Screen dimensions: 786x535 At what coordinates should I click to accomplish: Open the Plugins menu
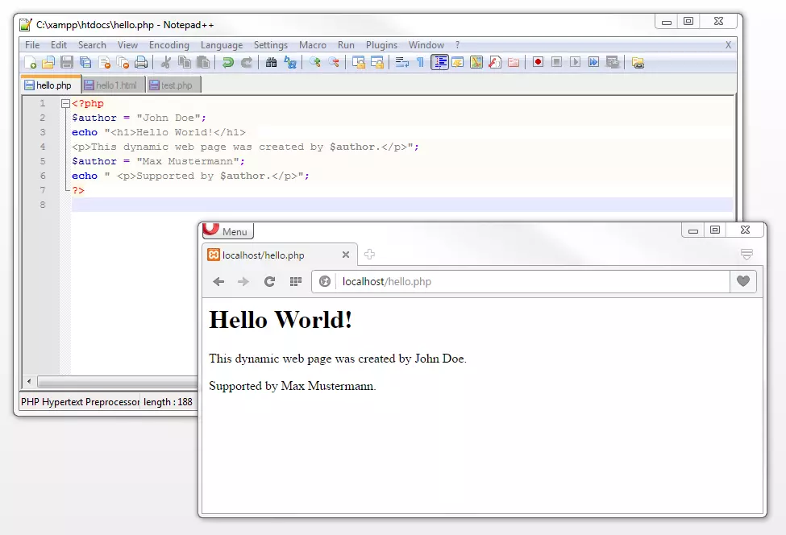pyautogui.click(x=381, y=45)
